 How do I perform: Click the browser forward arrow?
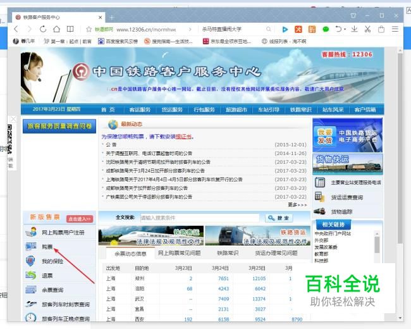(x=29, y=29)
